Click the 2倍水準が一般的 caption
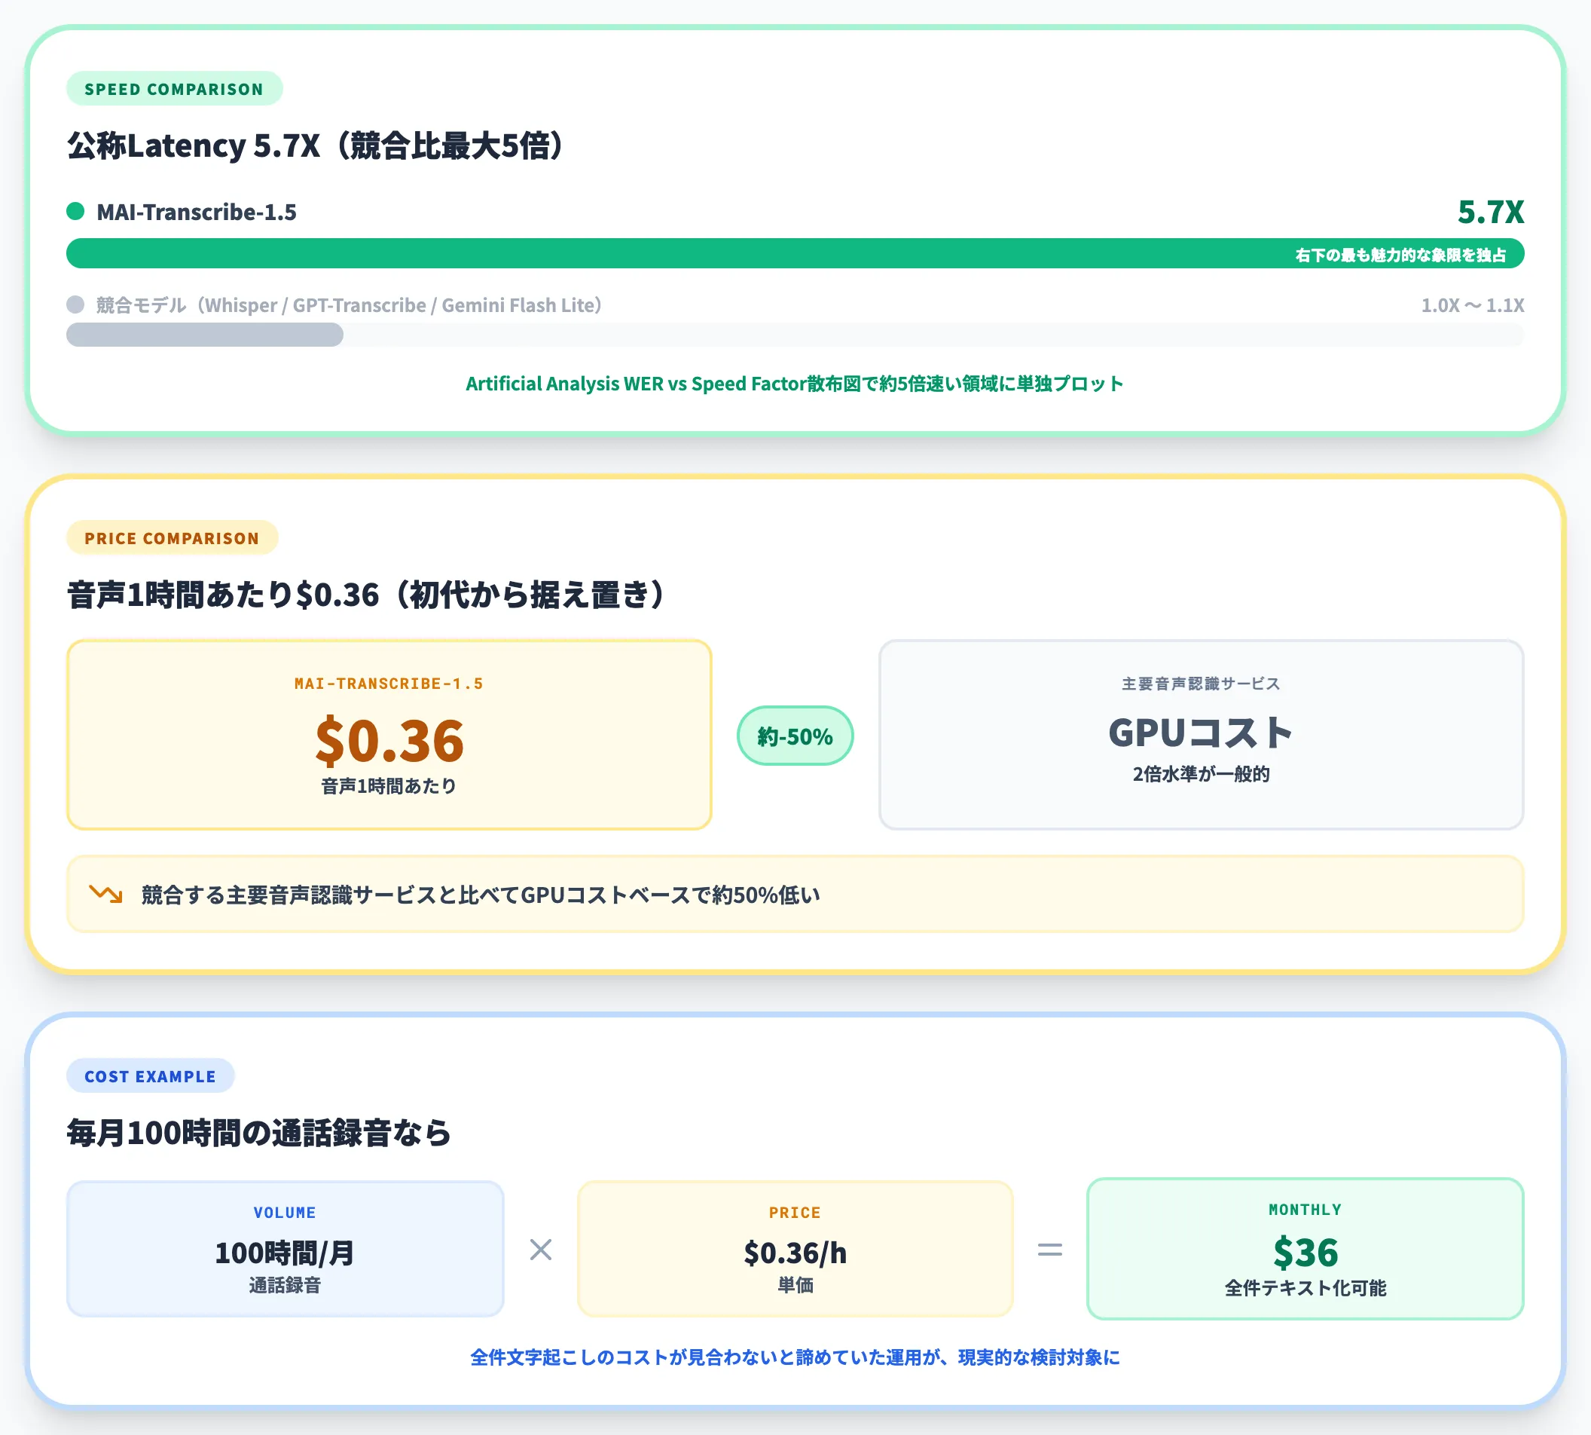Viewport: 1591px width, 1435px height. point(1201,774)
